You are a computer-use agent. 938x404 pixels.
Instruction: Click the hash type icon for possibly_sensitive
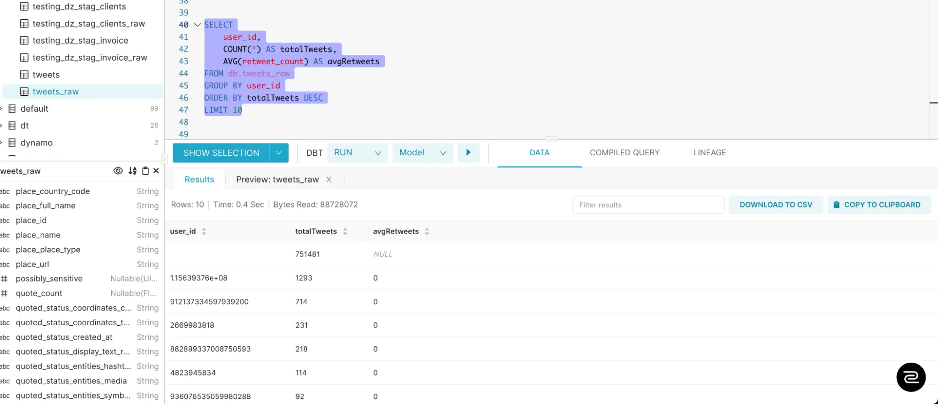pos(4,279)
